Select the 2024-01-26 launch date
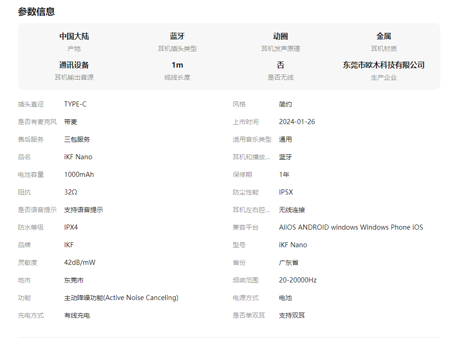The image size is (451, 338). 297,122
